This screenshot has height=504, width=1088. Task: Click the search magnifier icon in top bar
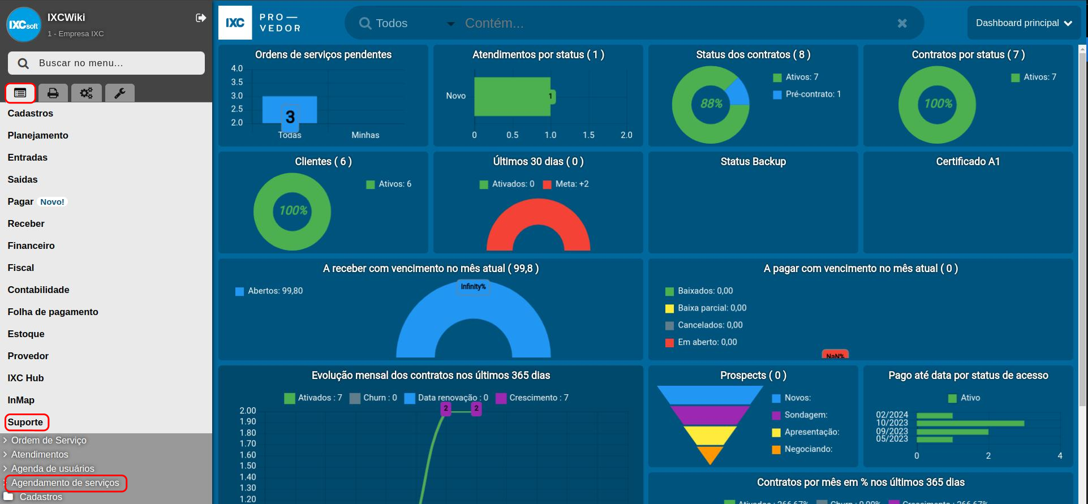click(x=365, y=23)
